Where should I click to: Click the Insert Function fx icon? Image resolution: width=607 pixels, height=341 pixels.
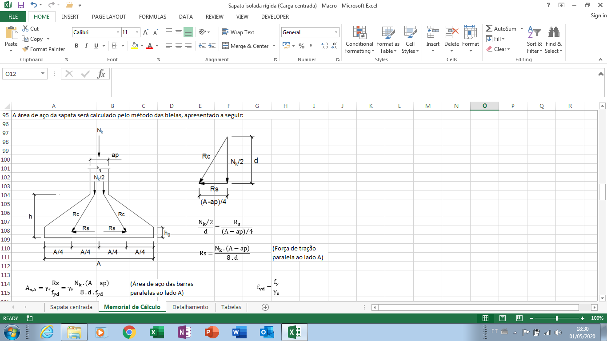pyautogui.click(x=101, y=74)
